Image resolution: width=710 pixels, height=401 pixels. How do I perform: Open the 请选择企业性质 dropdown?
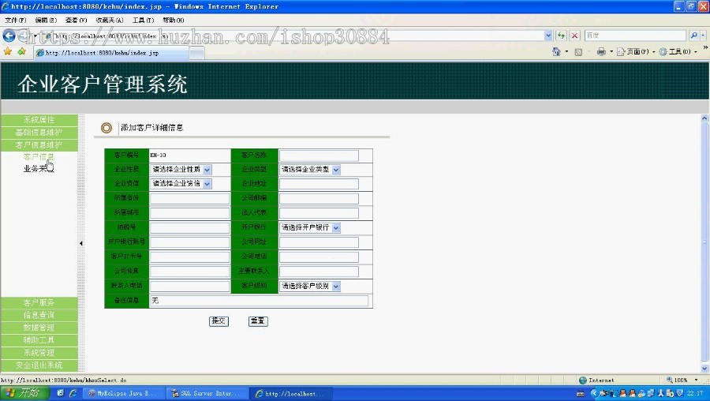pos(181,170)
